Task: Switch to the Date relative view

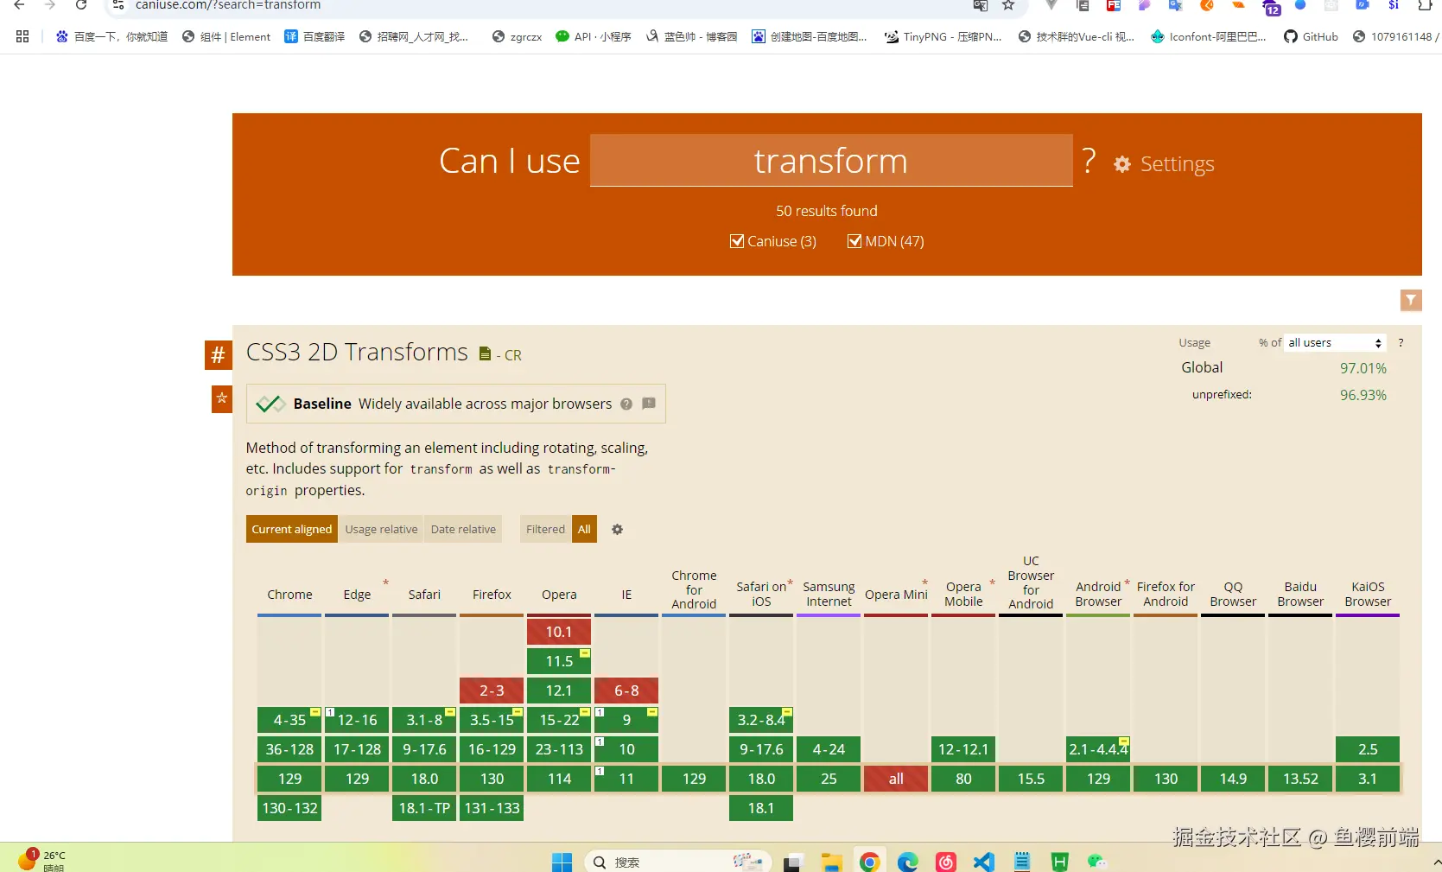Action: click(x=463, y=530)
